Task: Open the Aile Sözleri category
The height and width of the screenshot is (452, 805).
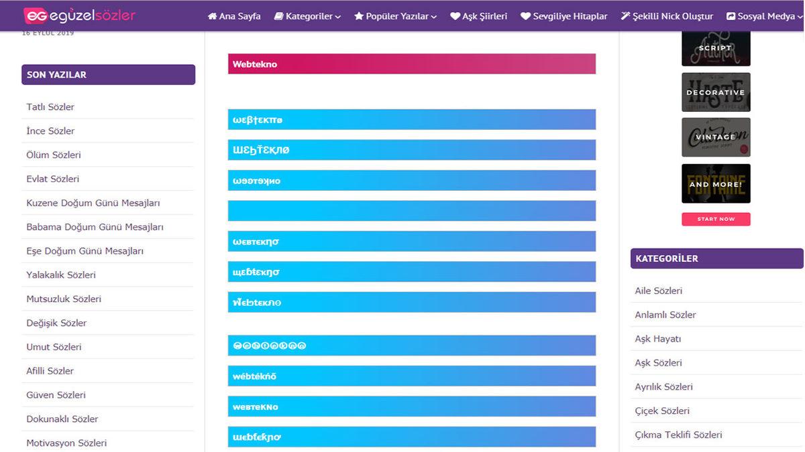Action: tap(659, 291)
